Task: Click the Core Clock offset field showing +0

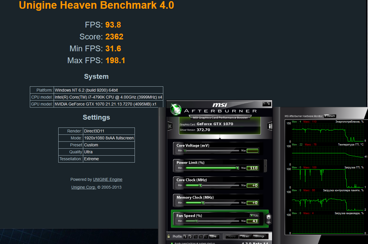Action: (x=253, y=185)
